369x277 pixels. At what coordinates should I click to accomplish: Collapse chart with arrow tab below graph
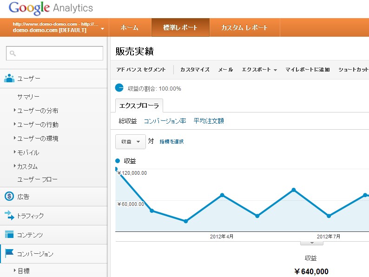pyautogui.click(x=312, y=243)
